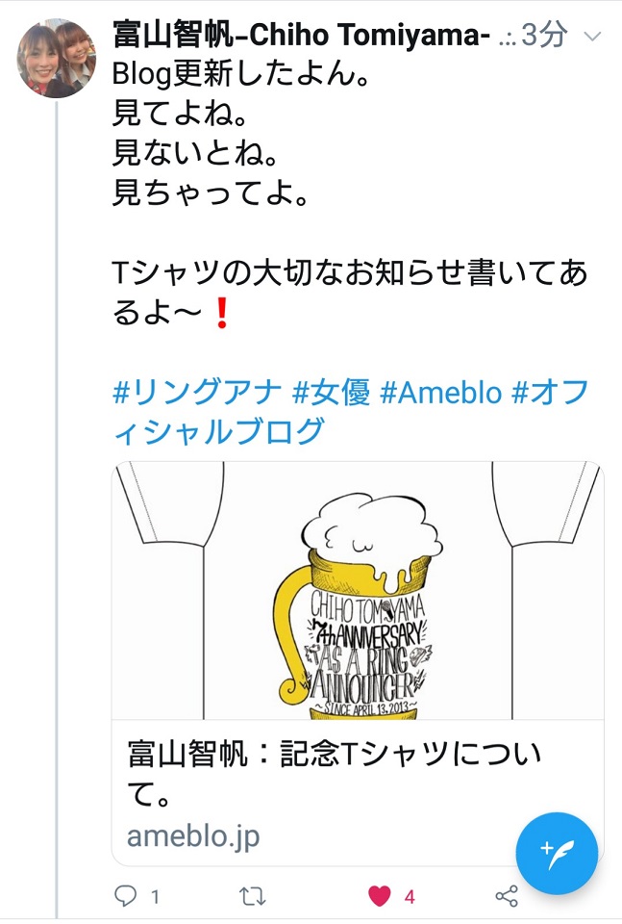The image size is (622, 924).
Task: Open the reply comment icon
Action: pos(125,896)
